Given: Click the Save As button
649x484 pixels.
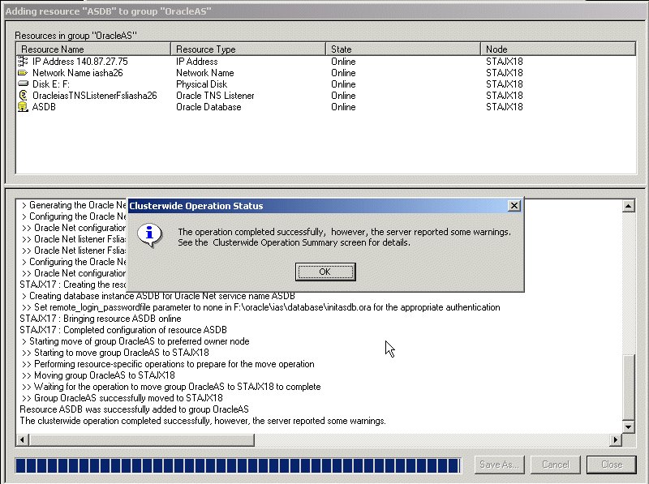Looking at the screenshot, I should [x=498, y=465].
